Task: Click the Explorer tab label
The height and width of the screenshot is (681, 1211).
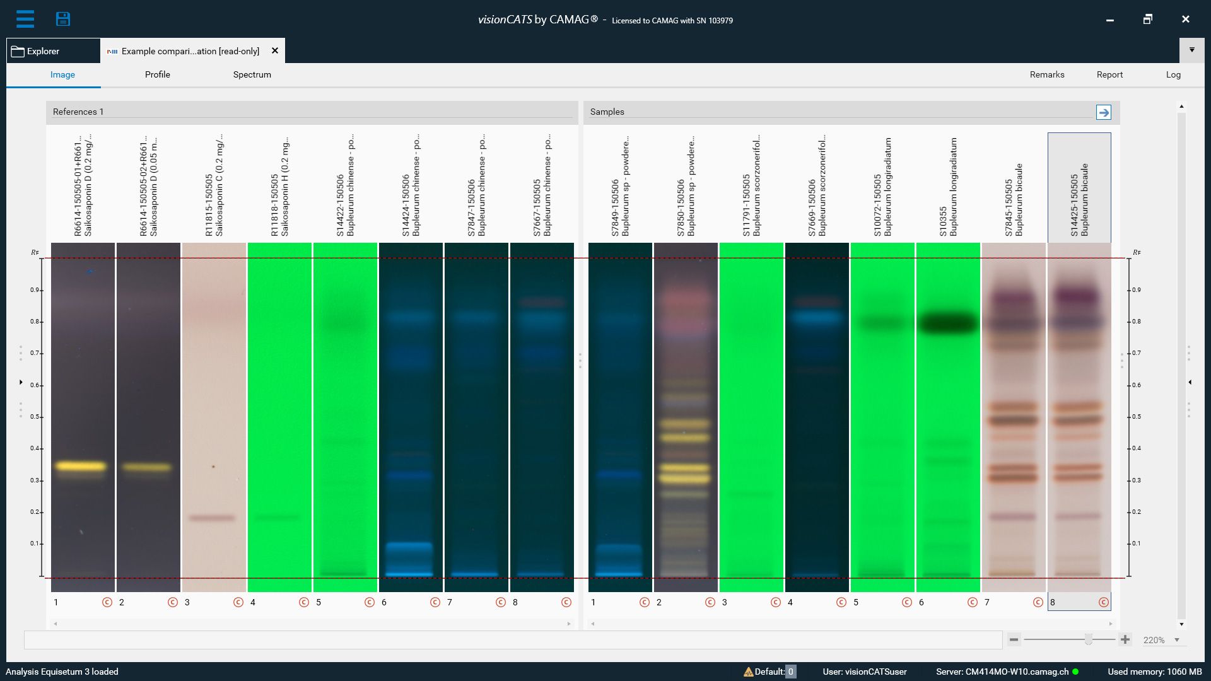Action: pyautogui.click(x=44, y=50)
